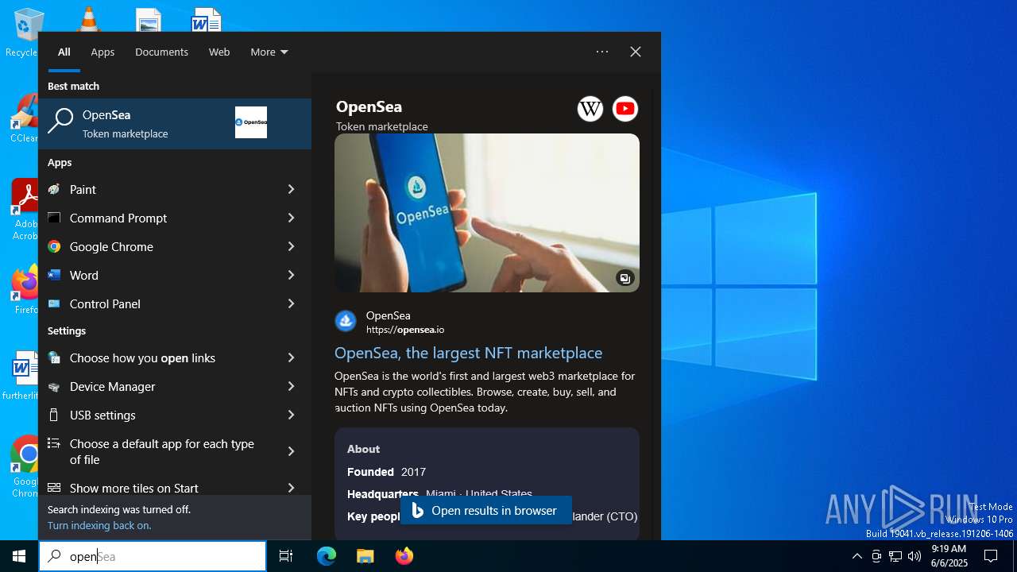Screen dimensions: 1017x572
Task: Click the Windows Start button
Action: coord(19,556)
